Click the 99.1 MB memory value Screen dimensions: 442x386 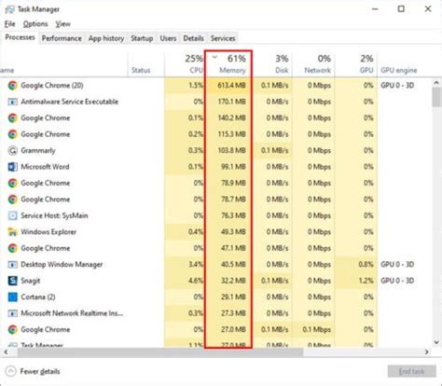(233, 167)
